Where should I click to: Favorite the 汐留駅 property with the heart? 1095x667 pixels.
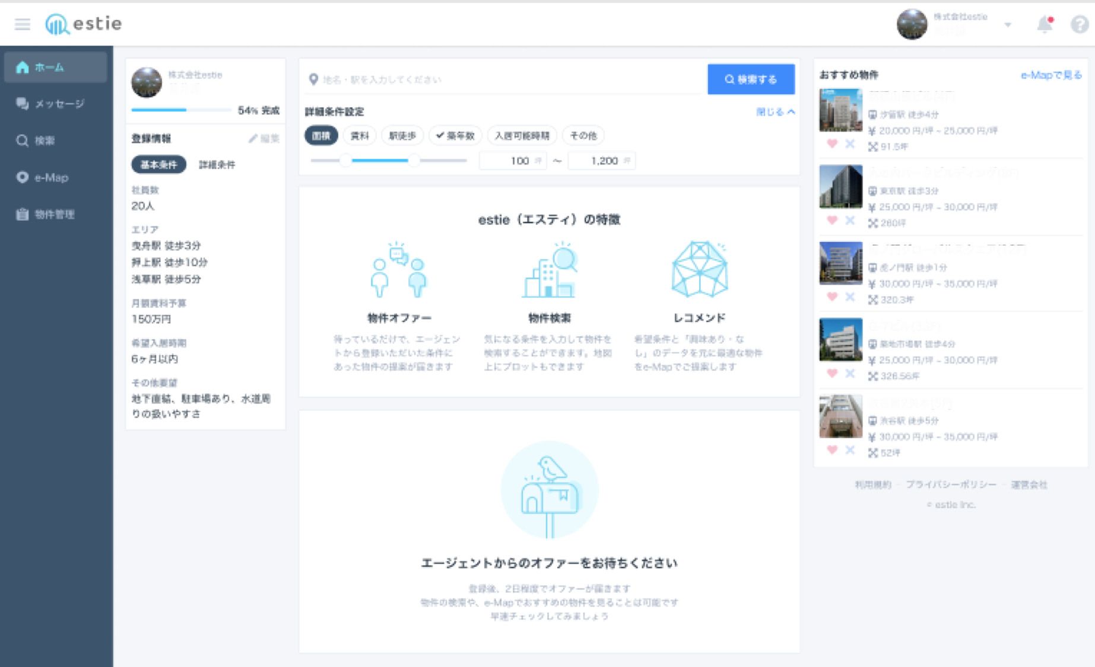[832, 143]
